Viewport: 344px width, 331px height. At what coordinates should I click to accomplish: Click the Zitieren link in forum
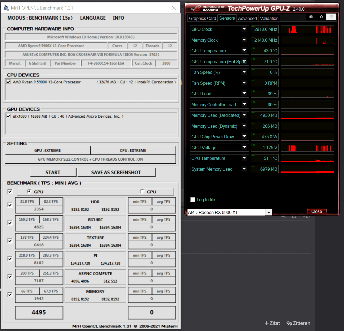point(298,323)
